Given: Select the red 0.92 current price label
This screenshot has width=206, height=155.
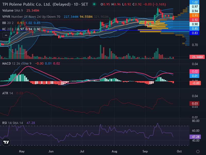Looking at the screenshot, I should [x=195, y=20].
